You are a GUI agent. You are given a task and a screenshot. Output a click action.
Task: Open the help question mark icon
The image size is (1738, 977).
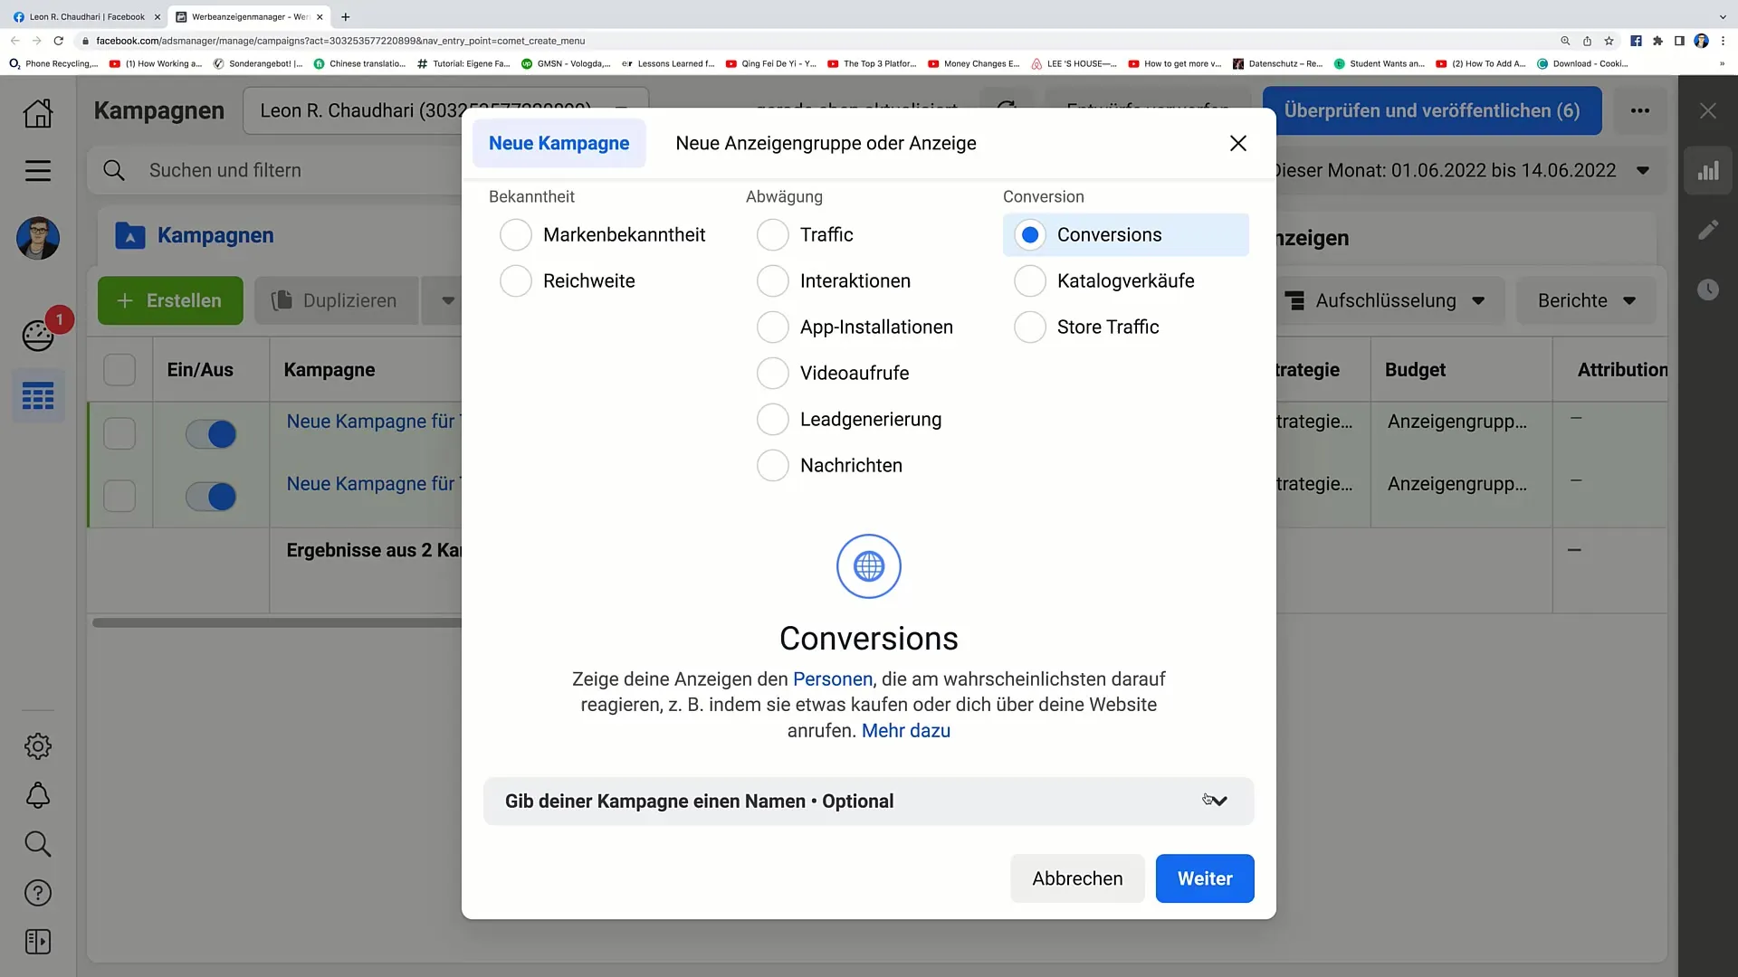[x=38, y=893]
